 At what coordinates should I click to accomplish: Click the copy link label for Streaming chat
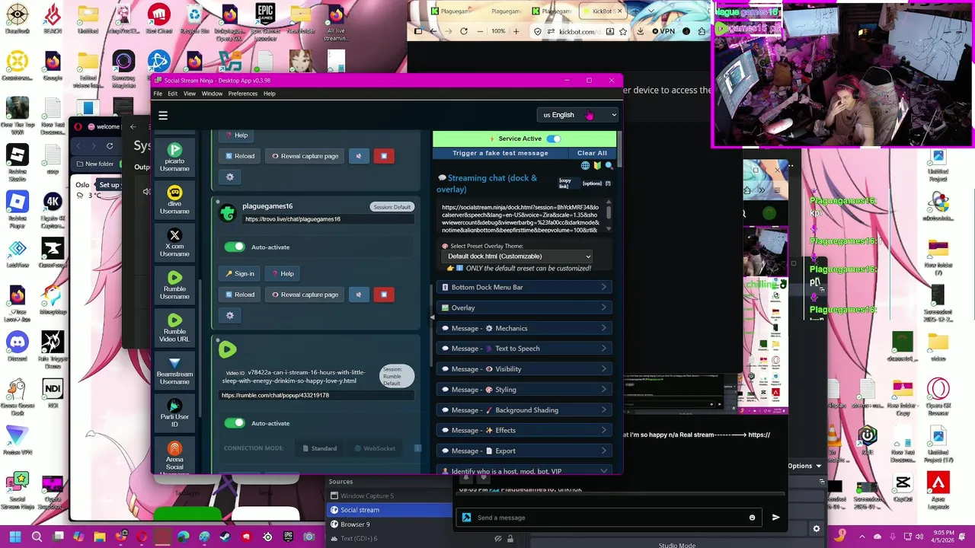click(564, 183)
